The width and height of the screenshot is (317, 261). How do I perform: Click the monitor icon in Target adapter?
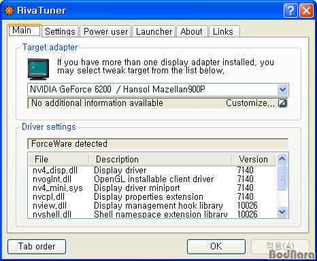click(x=38, y=69)
